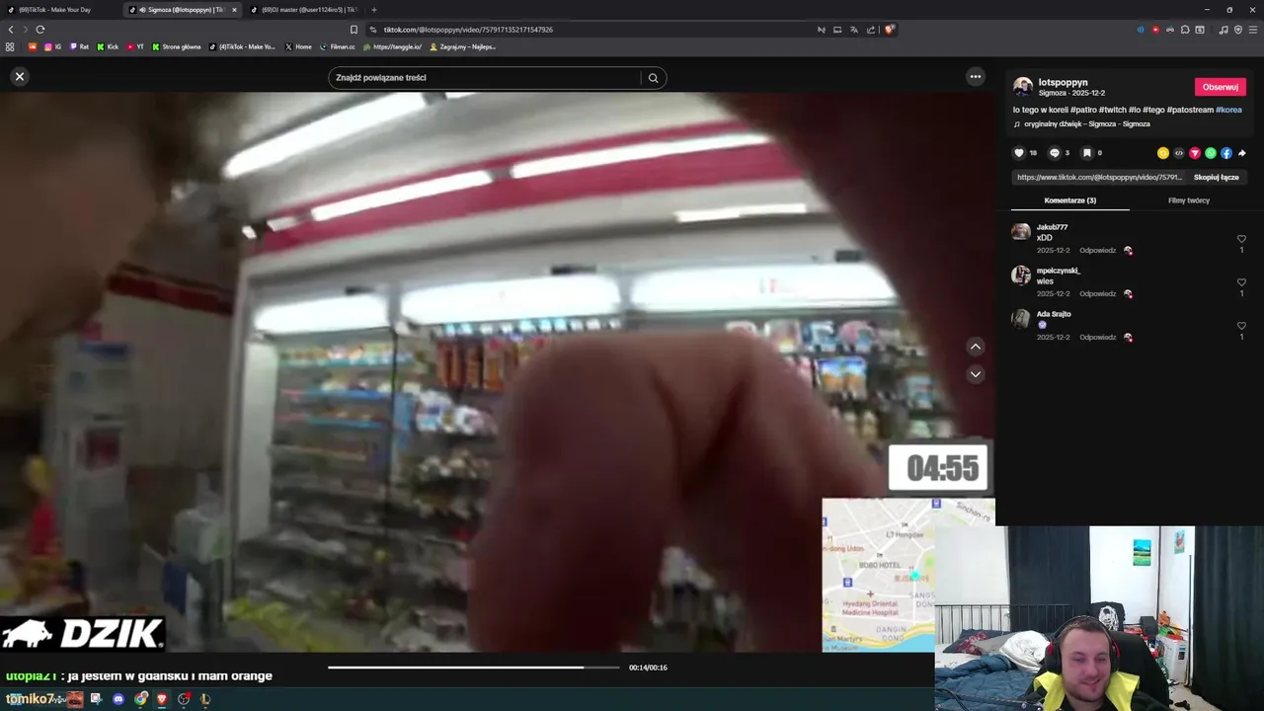
Task: Open the #korea hashtag link
Action: [x=1228, y=110]
